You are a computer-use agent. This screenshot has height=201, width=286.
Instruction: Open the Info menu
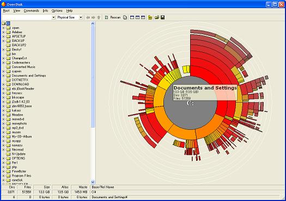click(45, 11)
